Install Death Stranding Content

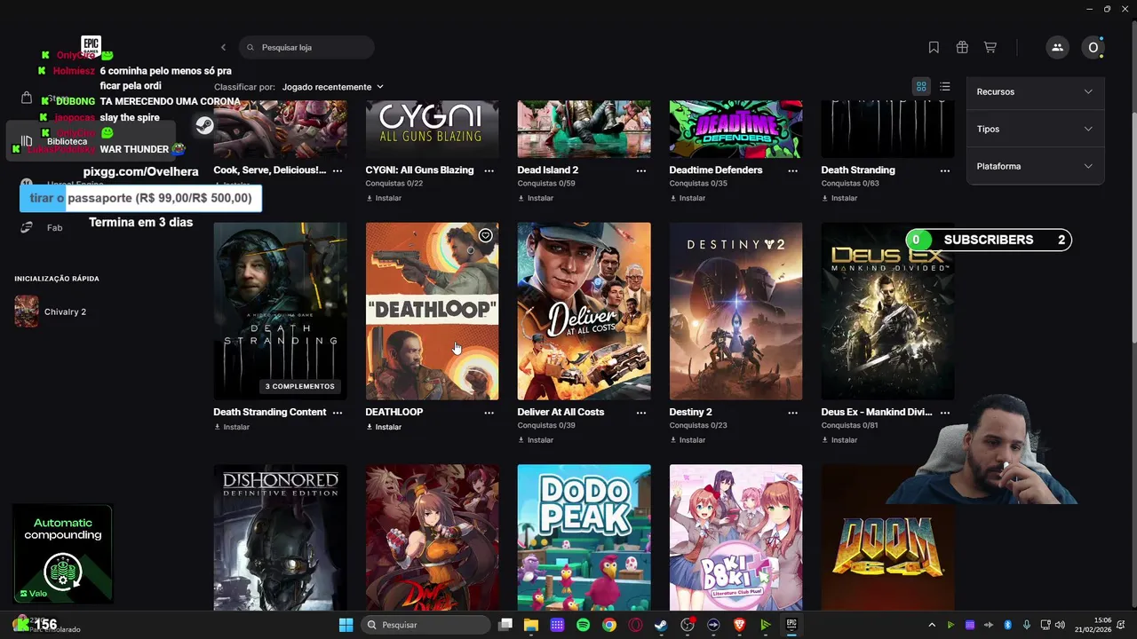(x=232, y=427)
